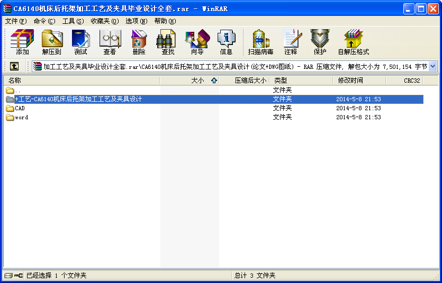
Task: Click the 添加 (Add) toolbar icon
Action: tap(22, 42)
